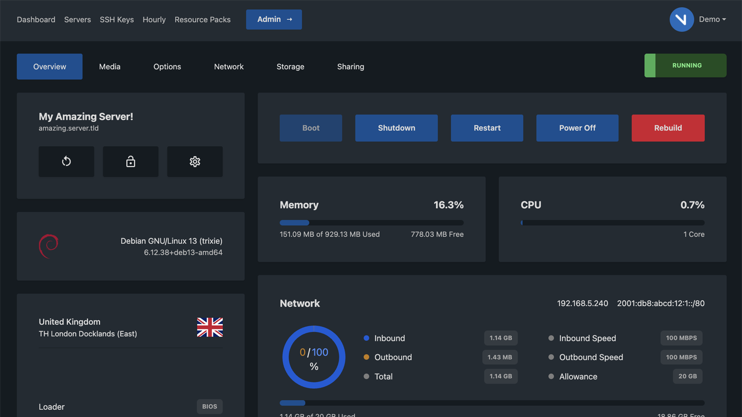Click the Outbound 1.43 MB badge
This screenshot has height=417, width=742.
point(500,357)
